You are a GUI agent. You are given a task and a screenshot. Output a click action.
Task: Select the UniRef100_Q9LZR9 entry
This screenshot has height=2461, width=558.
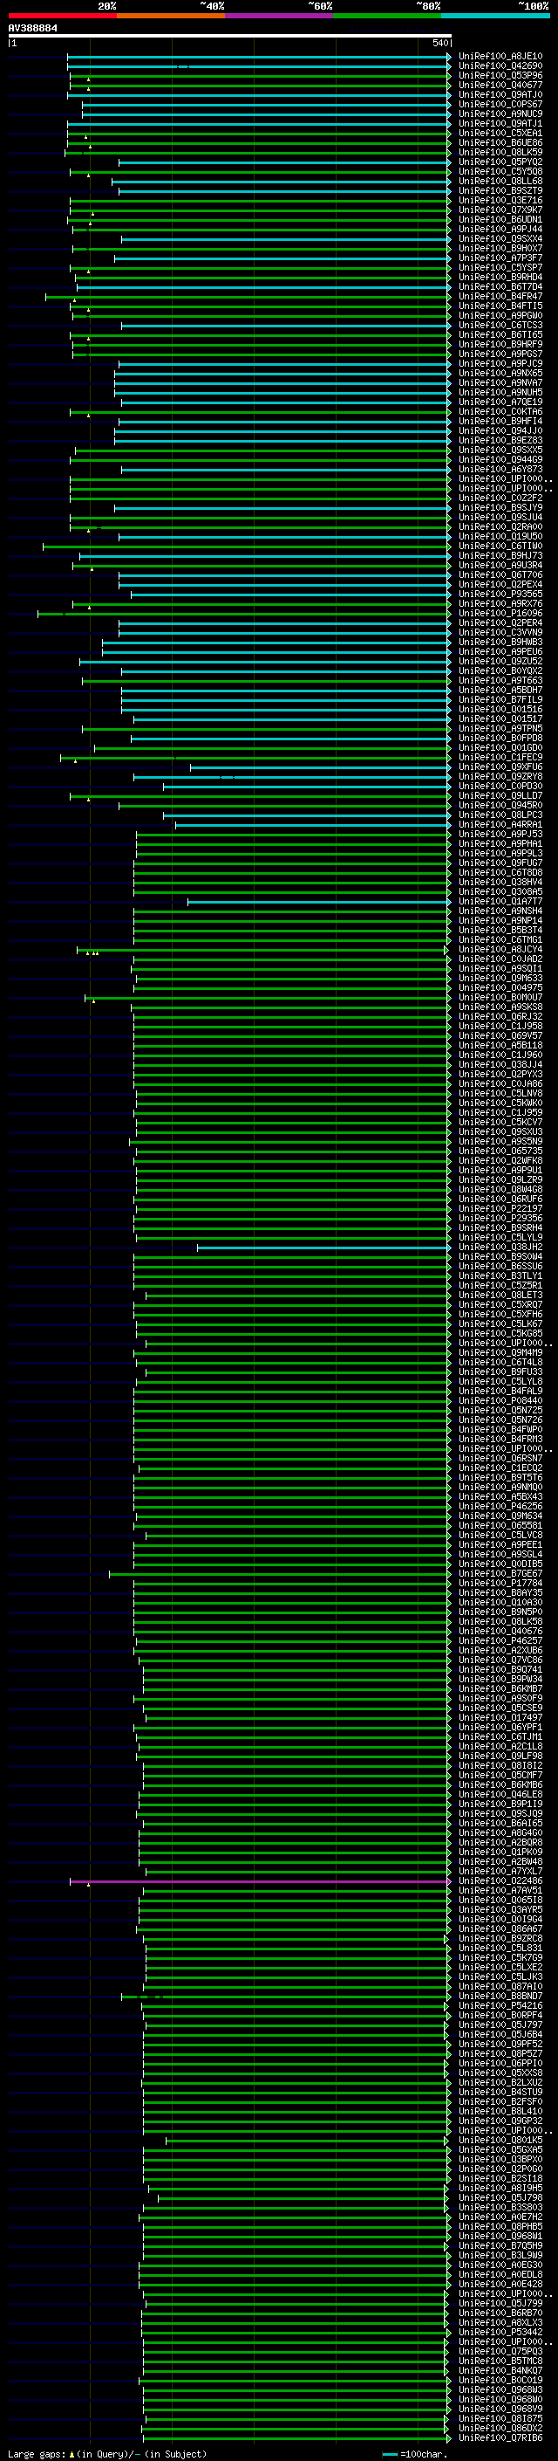click(500, 1180)
